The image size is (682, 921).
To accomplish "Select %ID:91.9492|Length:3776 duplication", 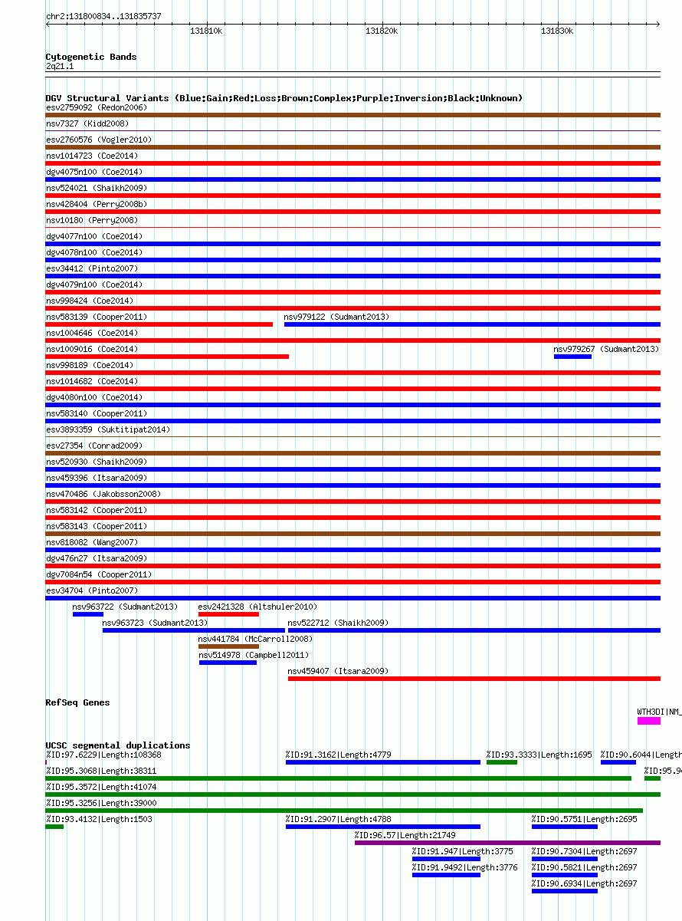I will (446, 875).
